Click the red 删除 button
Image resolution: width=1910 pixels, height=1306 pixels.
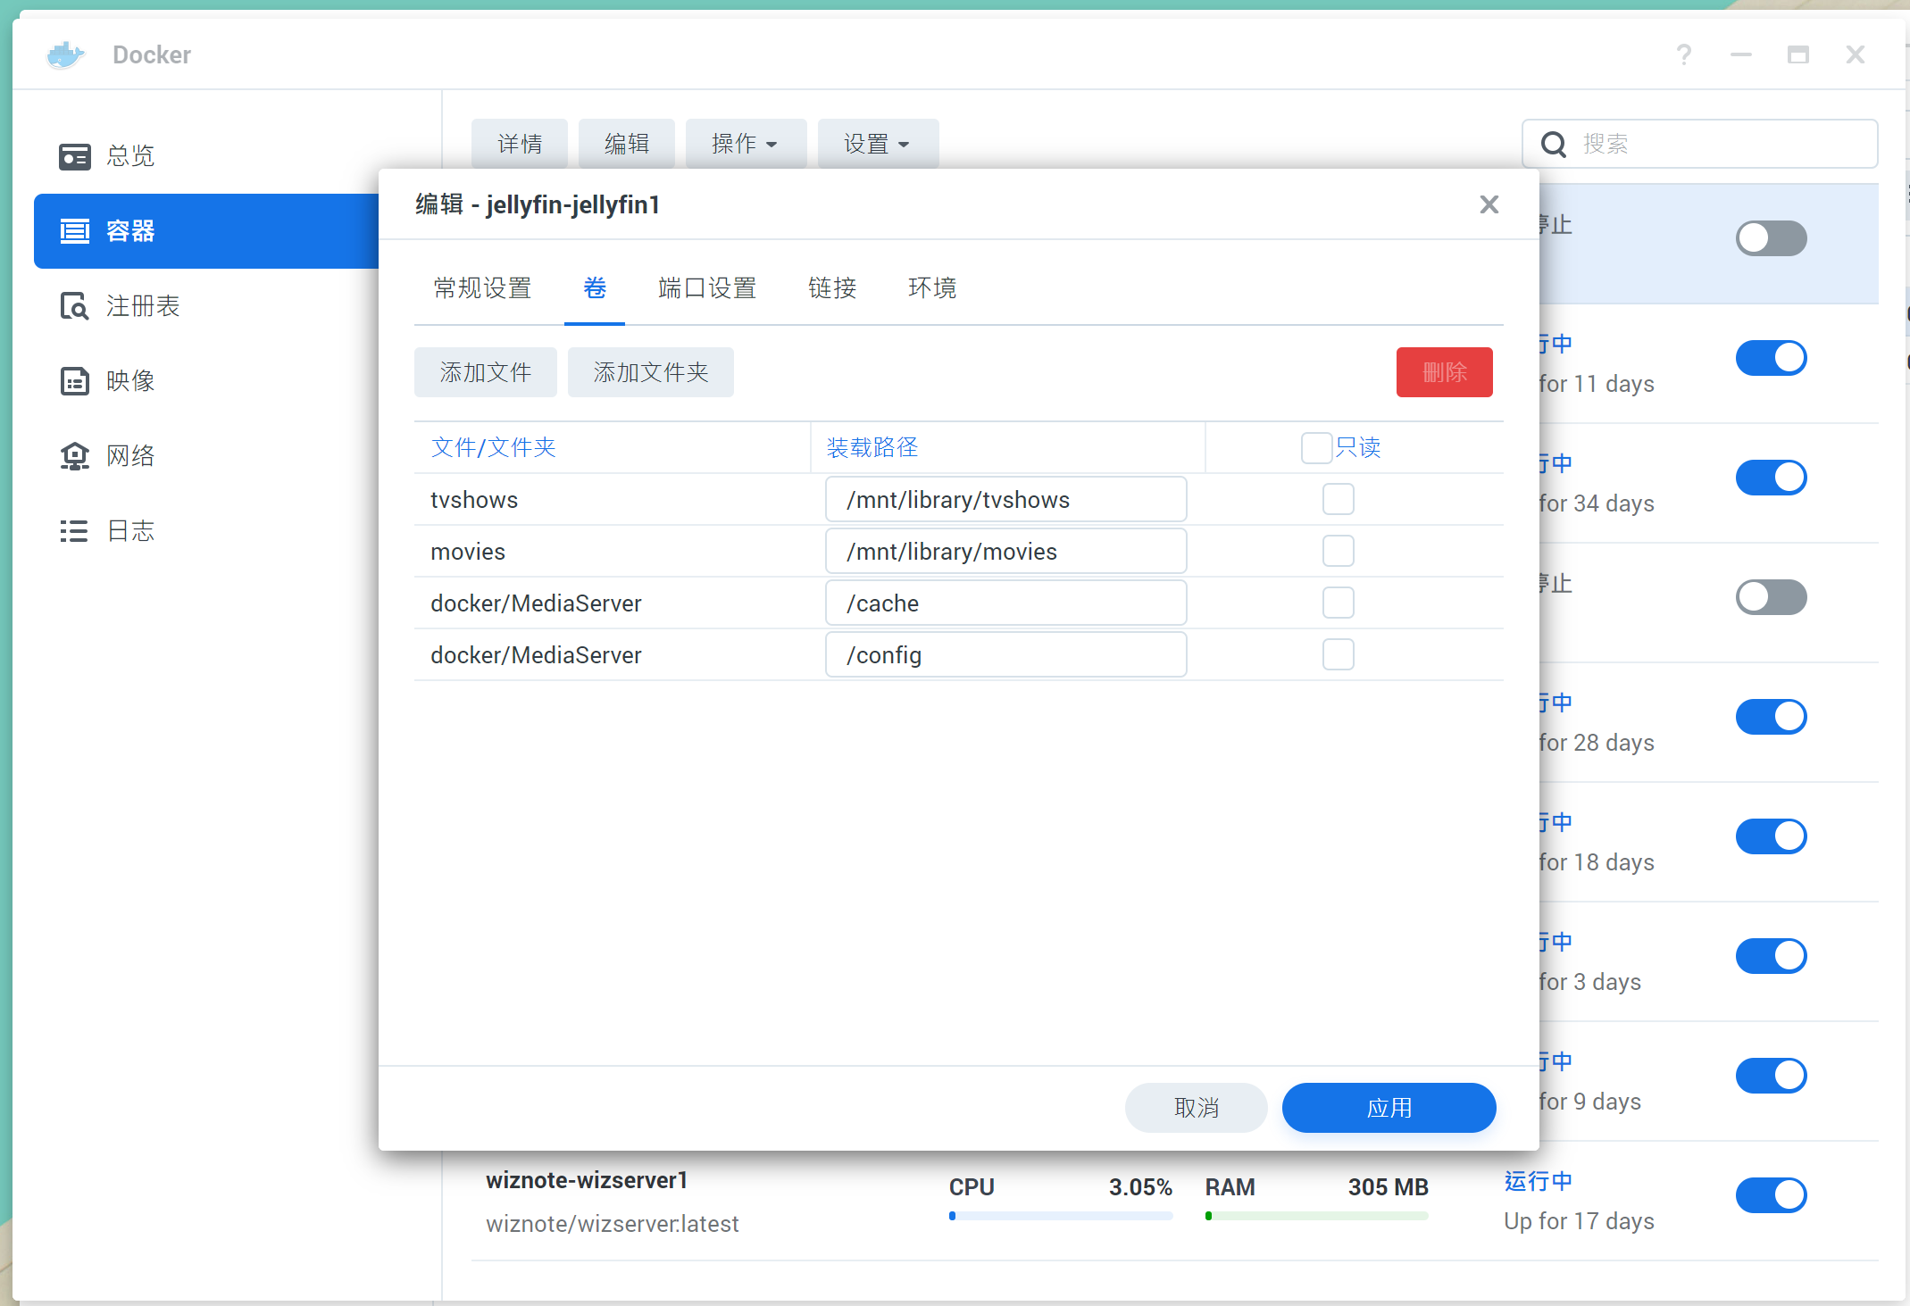pos(1444,372)
